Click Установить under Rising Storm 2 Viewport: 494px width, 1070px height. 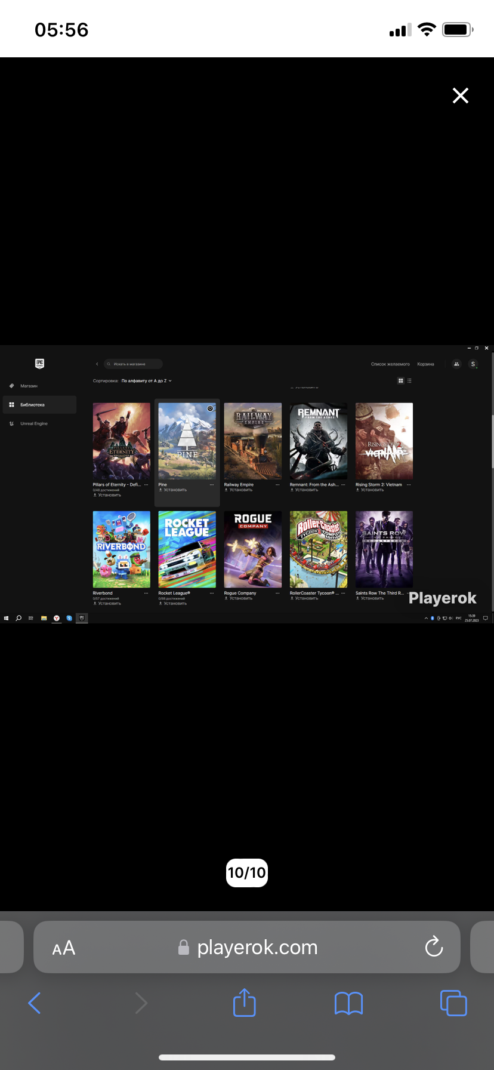click(x=370, y=490)
